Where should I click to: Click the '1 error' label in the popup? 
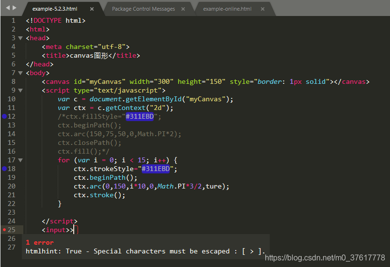coord(40,242)
